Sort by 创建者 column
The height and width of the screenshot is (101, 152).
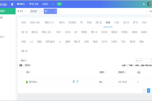tap(102, 72)
